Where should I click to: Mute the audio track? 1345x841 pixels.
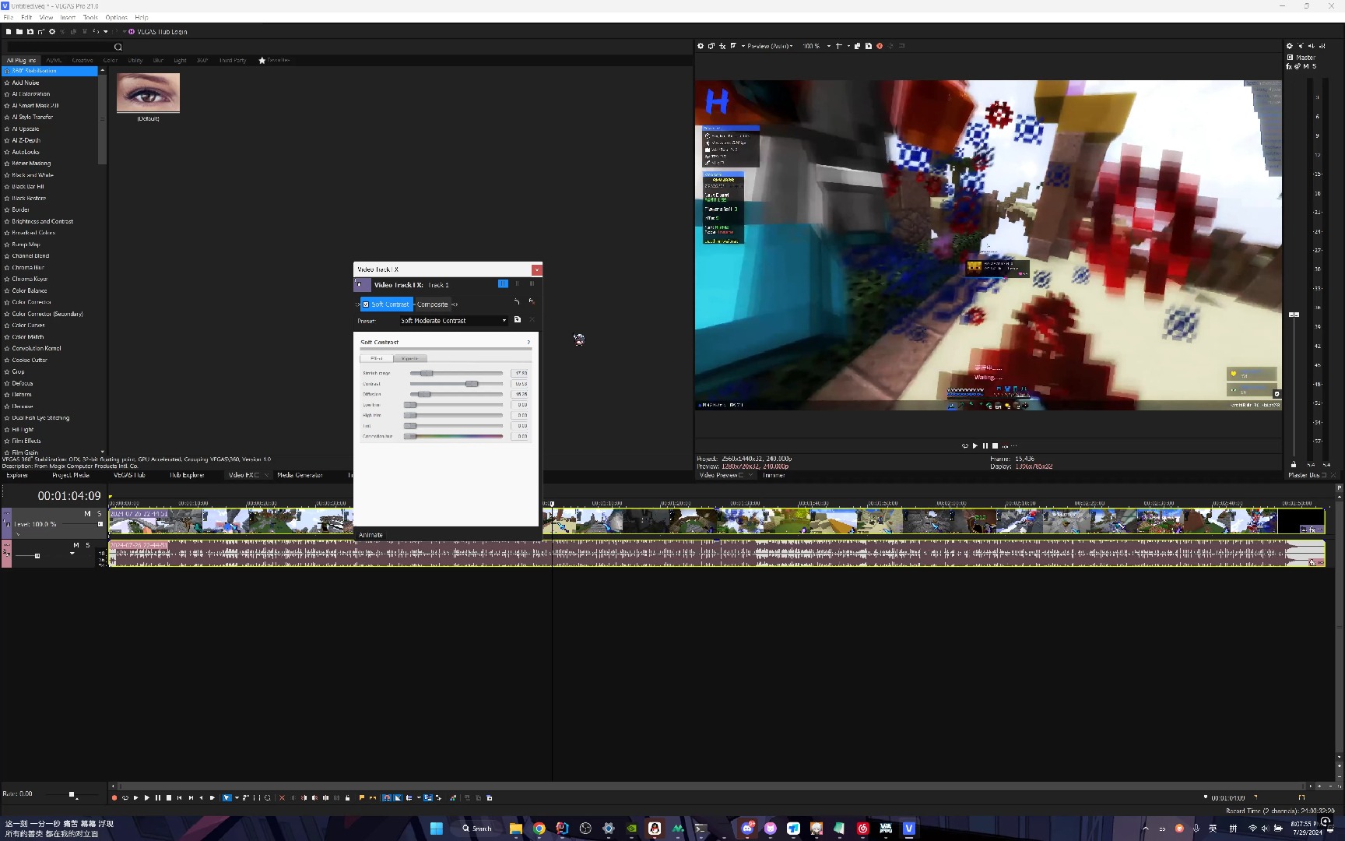[76, 545]
